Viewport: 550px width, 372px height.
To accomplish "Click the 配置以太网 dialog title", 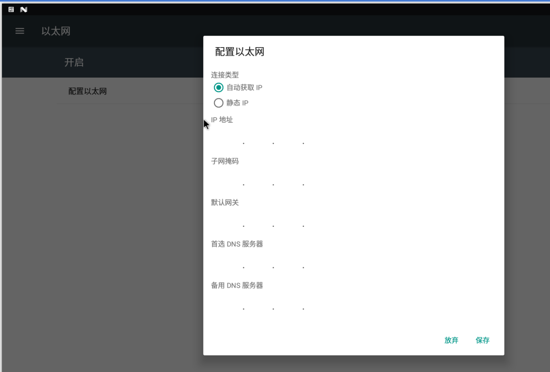I will click(240, 52).
